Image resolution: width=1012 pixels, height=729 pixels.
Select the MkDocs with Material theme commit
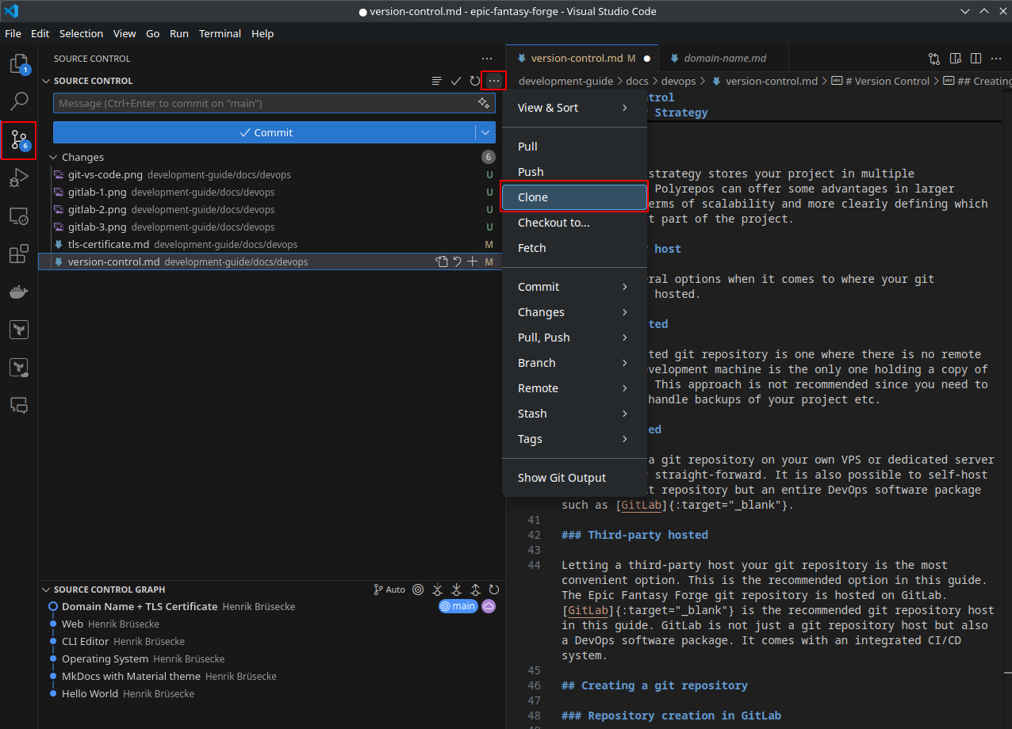271,676
